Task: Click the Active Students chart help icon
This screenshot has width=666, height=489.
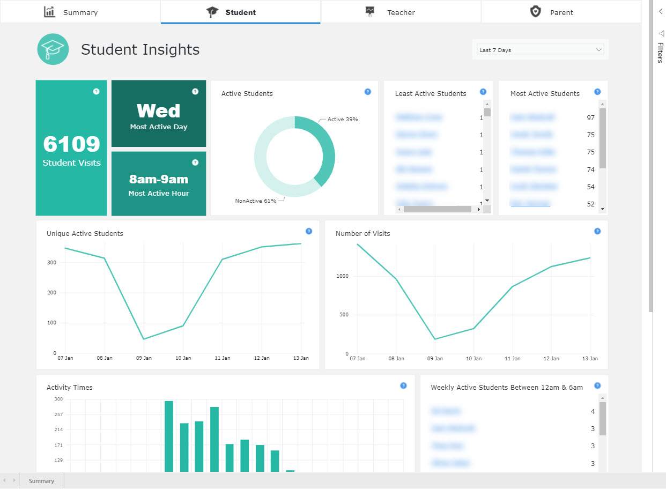Action: click(x=368, y=92)
